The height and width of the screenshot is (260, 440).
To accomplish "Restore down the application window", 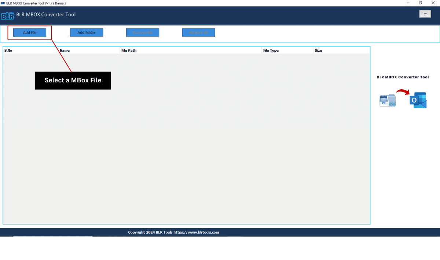I will pyautogui.click(x=421, y=3).
